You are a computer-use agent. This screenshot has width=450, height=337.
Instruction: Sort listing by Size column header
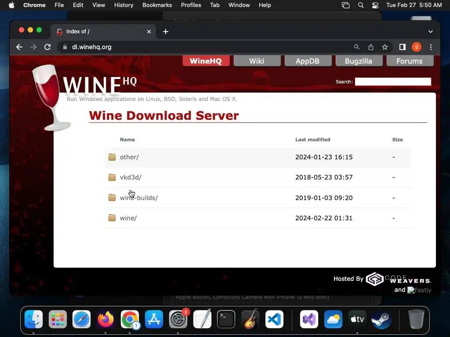(397, 140)
